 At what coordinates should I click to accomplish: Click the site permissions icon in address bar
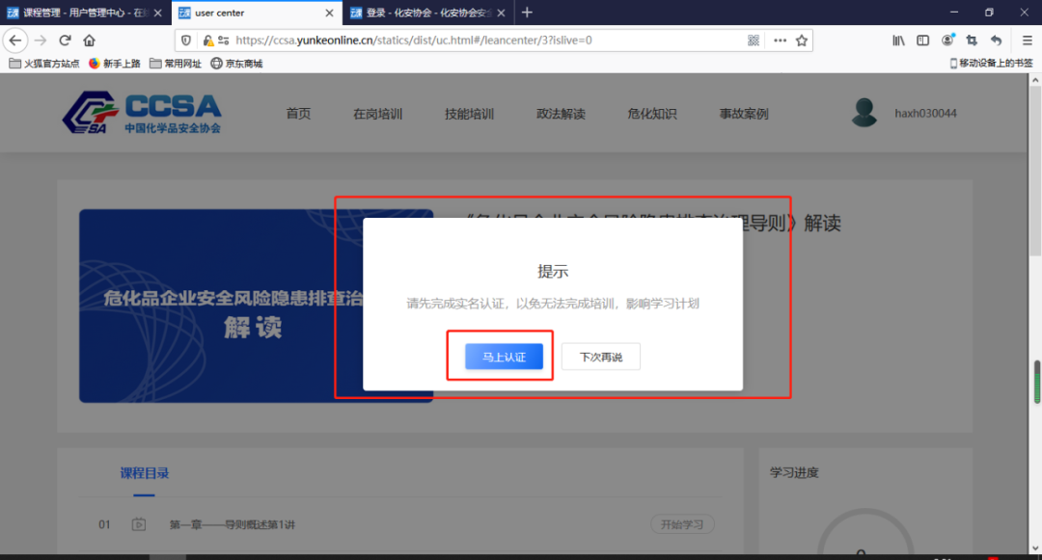click(x=224, y=40)
